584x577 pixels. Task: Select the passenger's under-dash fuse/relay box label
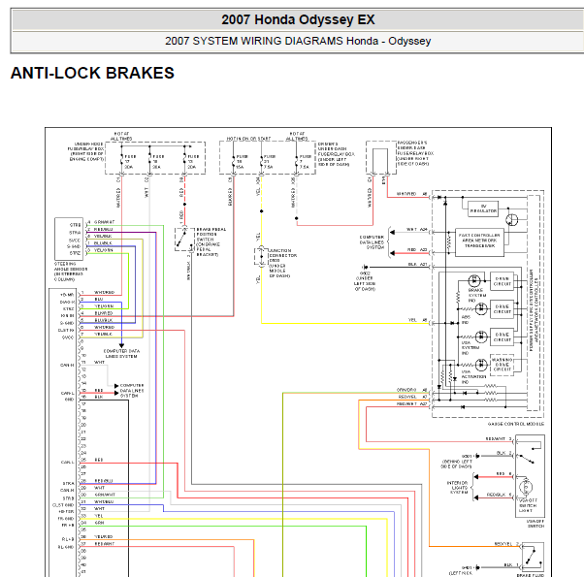(x=415, y=153)
